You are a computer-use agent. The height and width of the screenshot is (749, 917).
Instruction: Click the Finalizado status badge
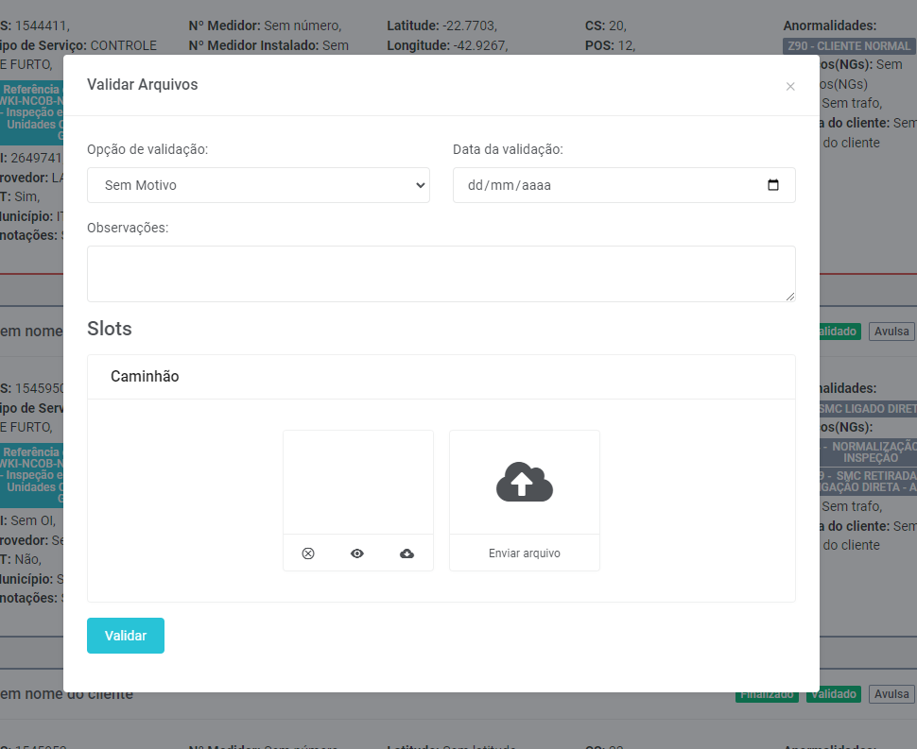(767, 694)
